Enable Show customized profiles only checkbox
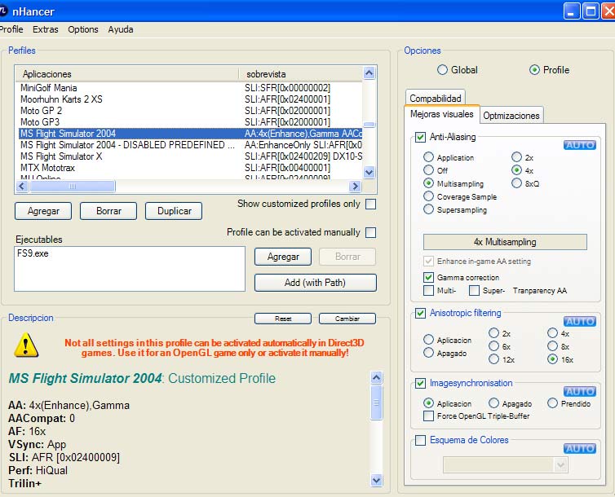Viewport: 615px width, 497px height. [370, 205]
